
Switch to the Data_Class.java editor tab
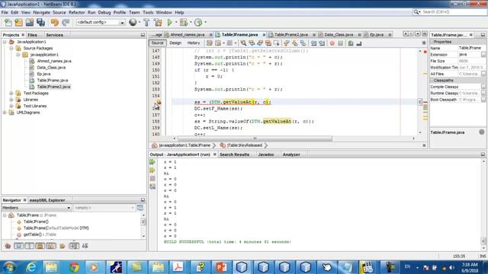[x=339, y=34]
